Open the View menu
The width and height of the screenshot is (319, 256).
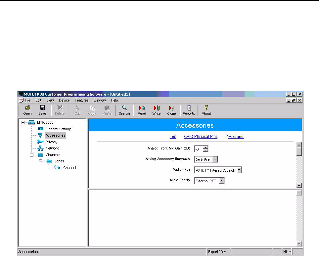(50, 100)
